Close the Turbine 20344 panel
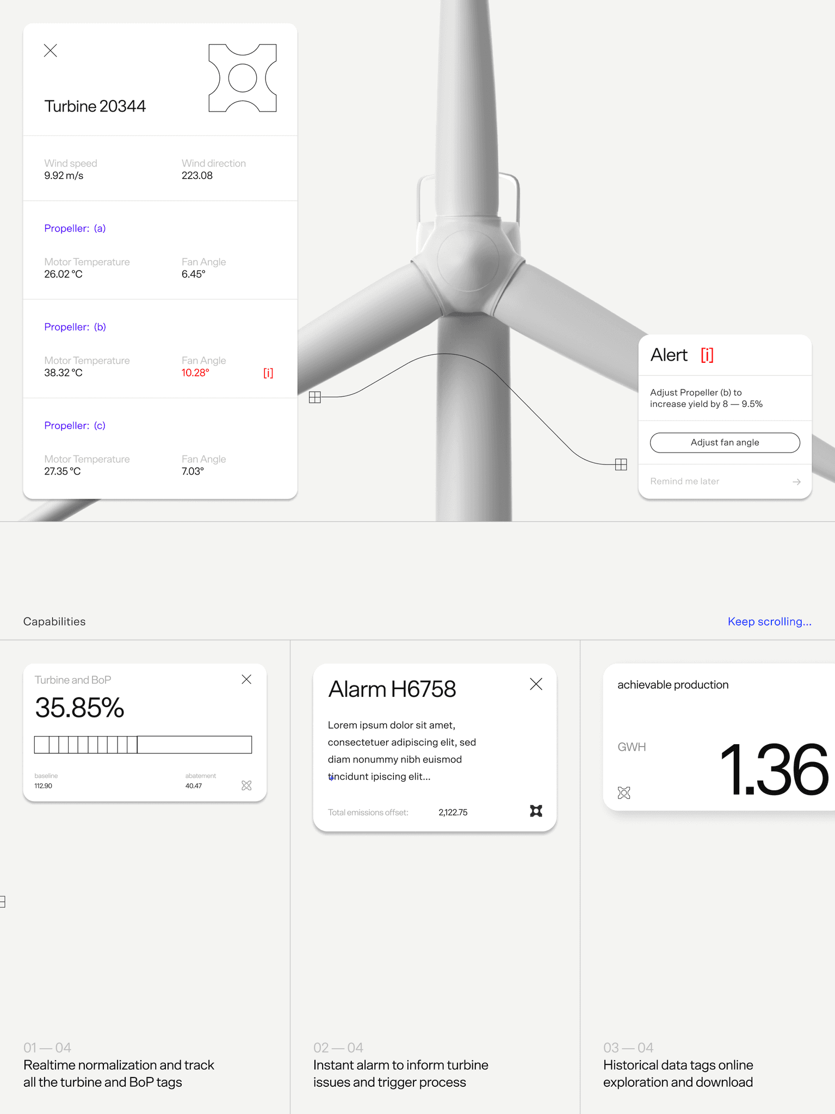 [51, 51]
